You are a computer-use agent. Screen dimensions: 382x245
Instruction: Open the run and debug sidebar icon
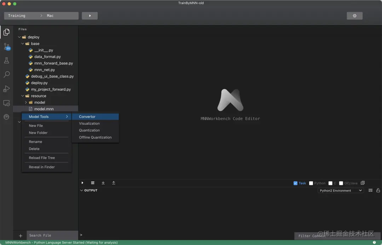7,89
